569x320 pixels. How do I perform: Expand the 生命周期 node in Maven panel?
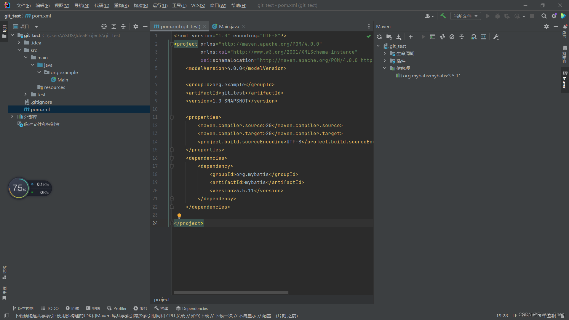(x=385, y=53)
